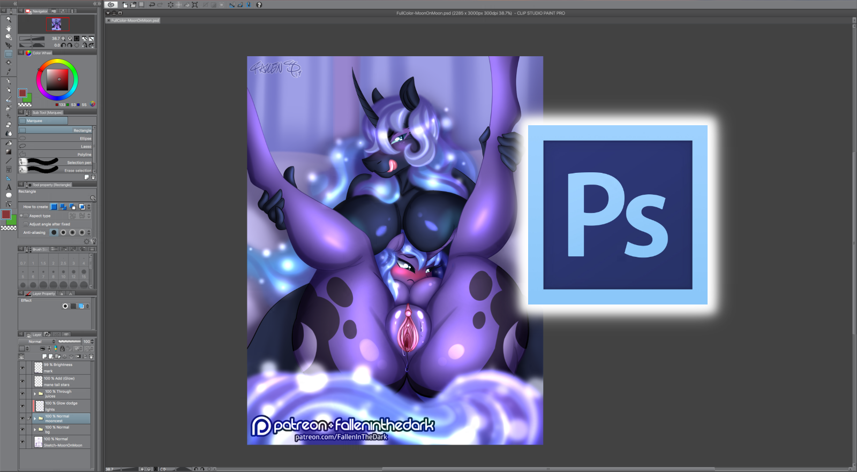
Task: Click the Marquee sub tool group button
Action: tap(43, 121)
